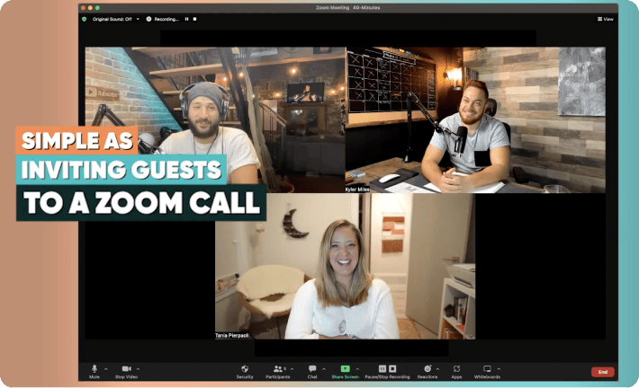The height and width of the screenshot is (388, 639).
Task: Click the Recording... status indicator
Action: click(x=163, y=19)
